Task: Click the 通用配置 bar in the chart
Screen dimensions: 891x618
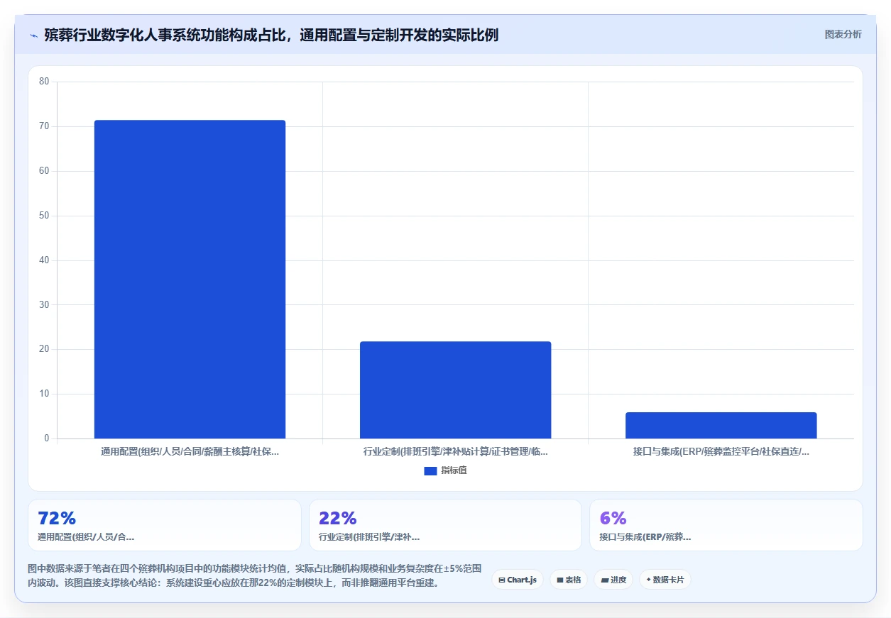Action: tap(190, 280)
